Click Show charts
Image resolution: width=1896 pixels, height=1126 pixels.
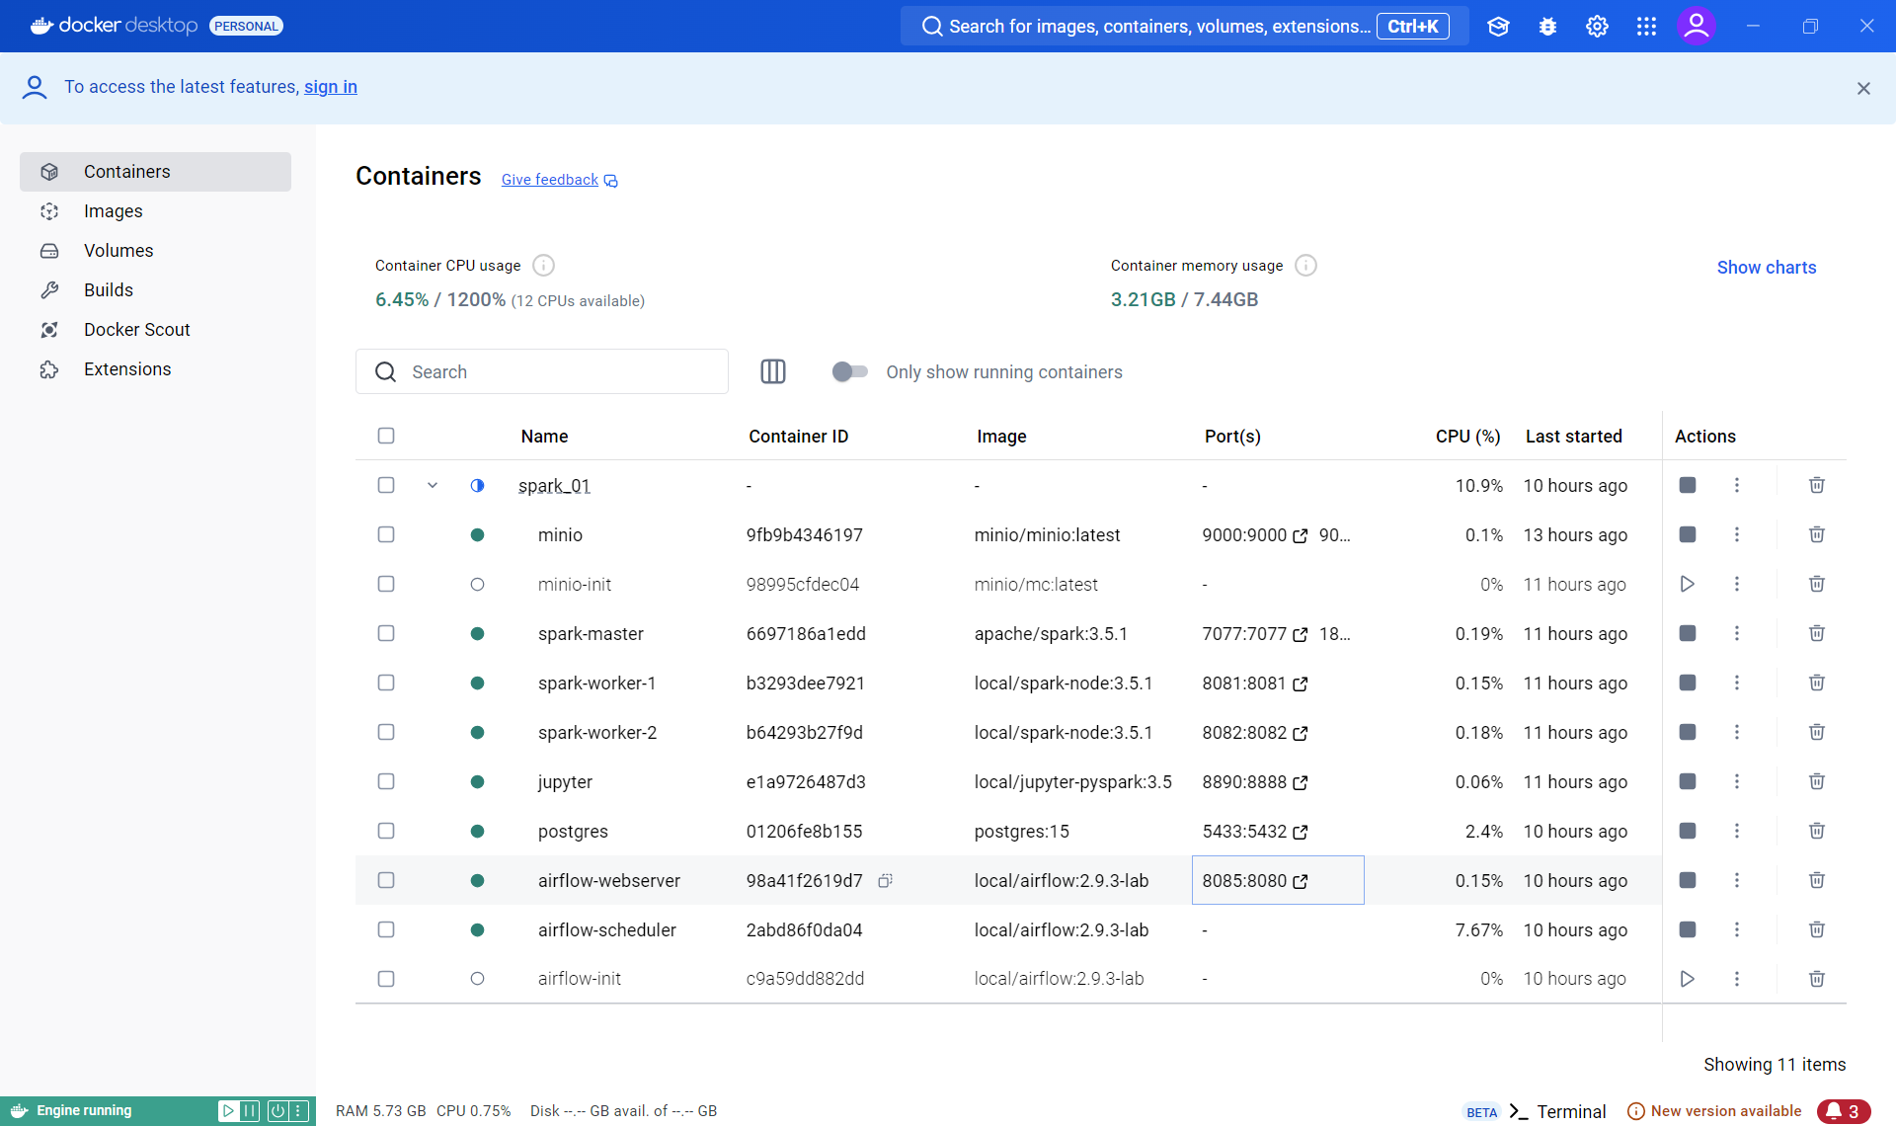[1767, 268]
